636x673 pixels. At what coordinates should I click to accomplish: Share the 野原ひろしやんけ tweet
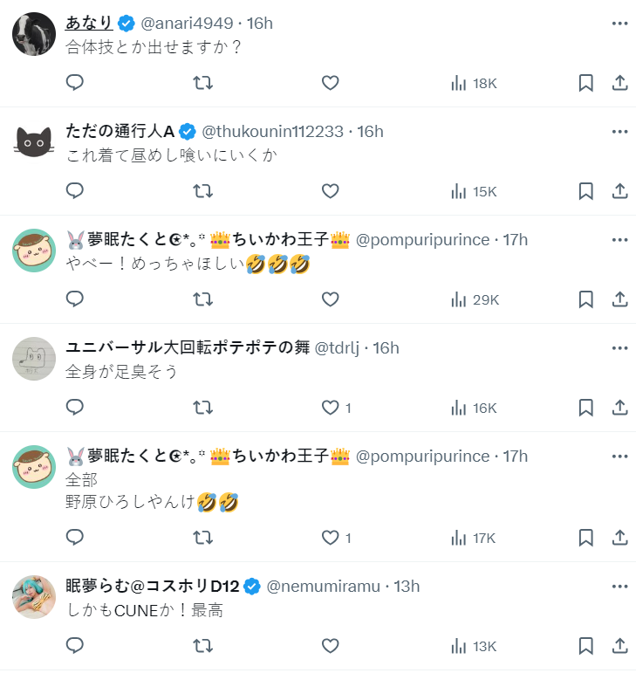click(x=620, y=538)
